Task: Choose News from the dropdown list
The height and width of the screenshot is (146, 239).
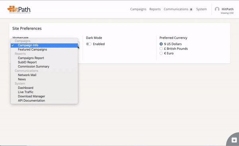Action: pos(44,79)
